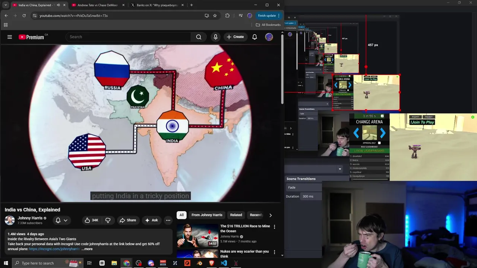Click the YouTube page vertical scrollbar
The image size is (477, 268).
coord(282,70)
